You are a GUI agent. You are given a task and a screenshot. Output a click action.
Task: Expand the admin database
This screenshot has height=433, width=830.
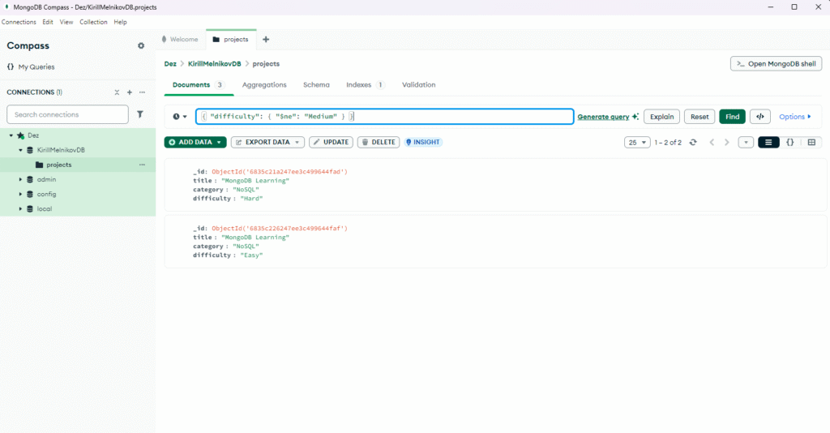click(x=20, y=179)
